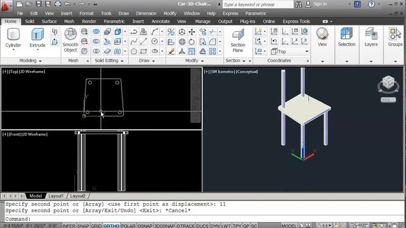Viewport: 406px width, 228px height.
Task: Toggle DYN dynamic input in status bar
Action: tap(214, 225)
